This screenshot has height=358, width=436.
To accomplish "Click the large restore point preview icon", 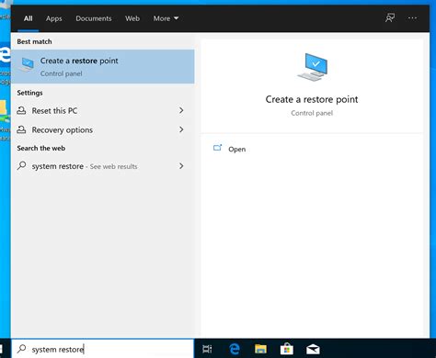I will click(x=313, y=67).
